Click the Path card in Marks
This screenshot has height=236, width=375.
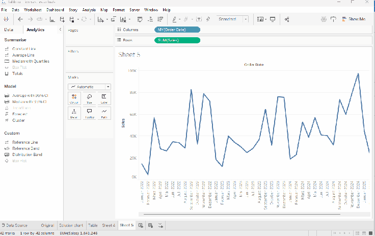[x=104, y=113]
